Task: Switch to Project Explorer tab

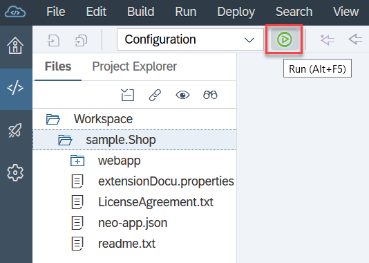Action: (134, 66)
